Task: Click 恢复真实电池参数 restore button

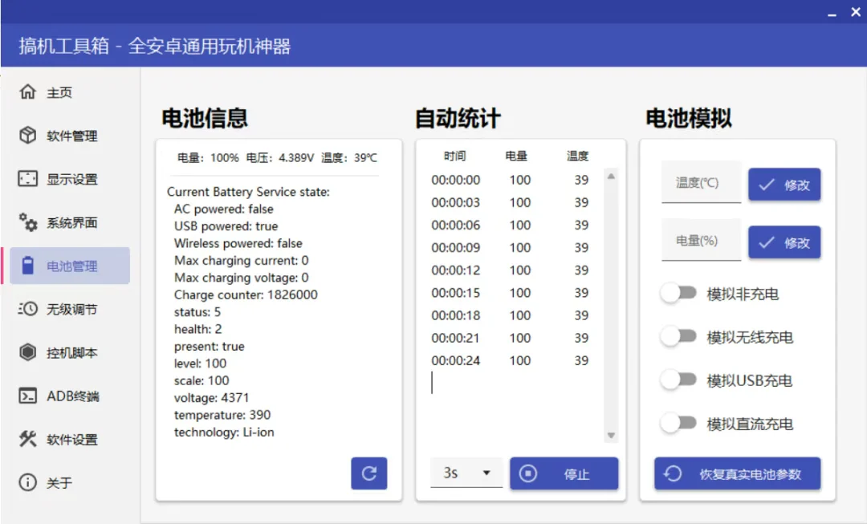Action: 737,473
